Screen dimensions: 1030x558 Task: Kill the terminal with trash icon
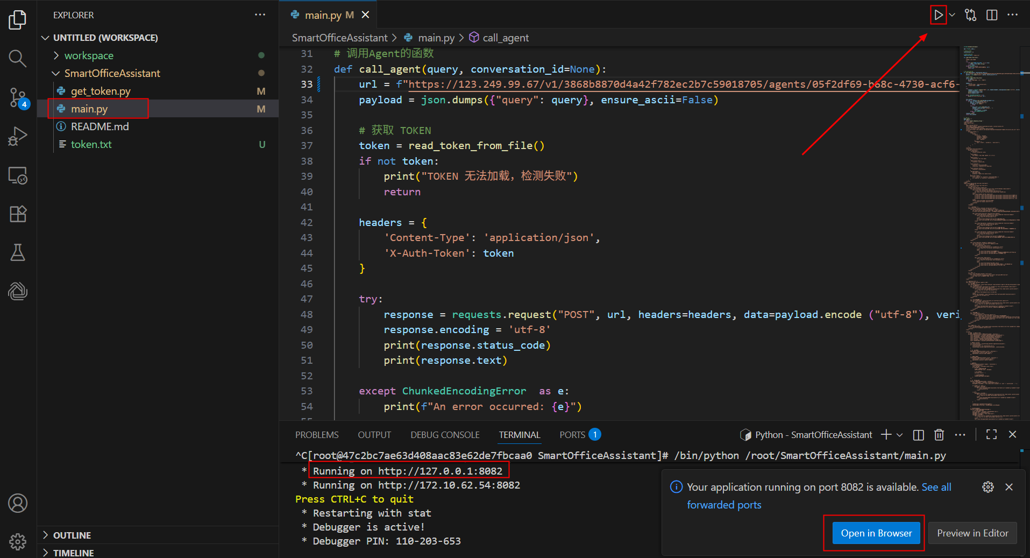pyautogui.click(x=939, y=435)
